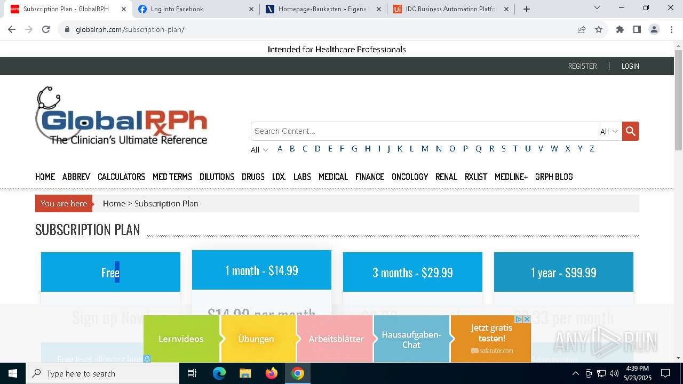Image resolution: width=683 pixels, height=384 pixels.
Task: Click the REGISTER link
Action: [x=582, y=66]
